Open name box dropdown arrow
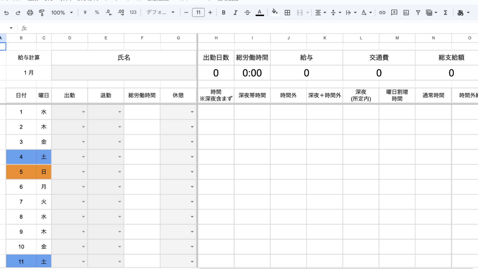This screenshot has height=269, width=478. (11, 28)
